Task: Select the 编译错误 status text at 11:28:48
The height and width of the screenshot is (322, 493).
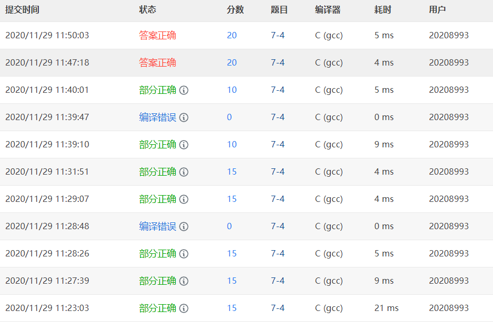Action: pyautogui.click(x=158, y=226)
